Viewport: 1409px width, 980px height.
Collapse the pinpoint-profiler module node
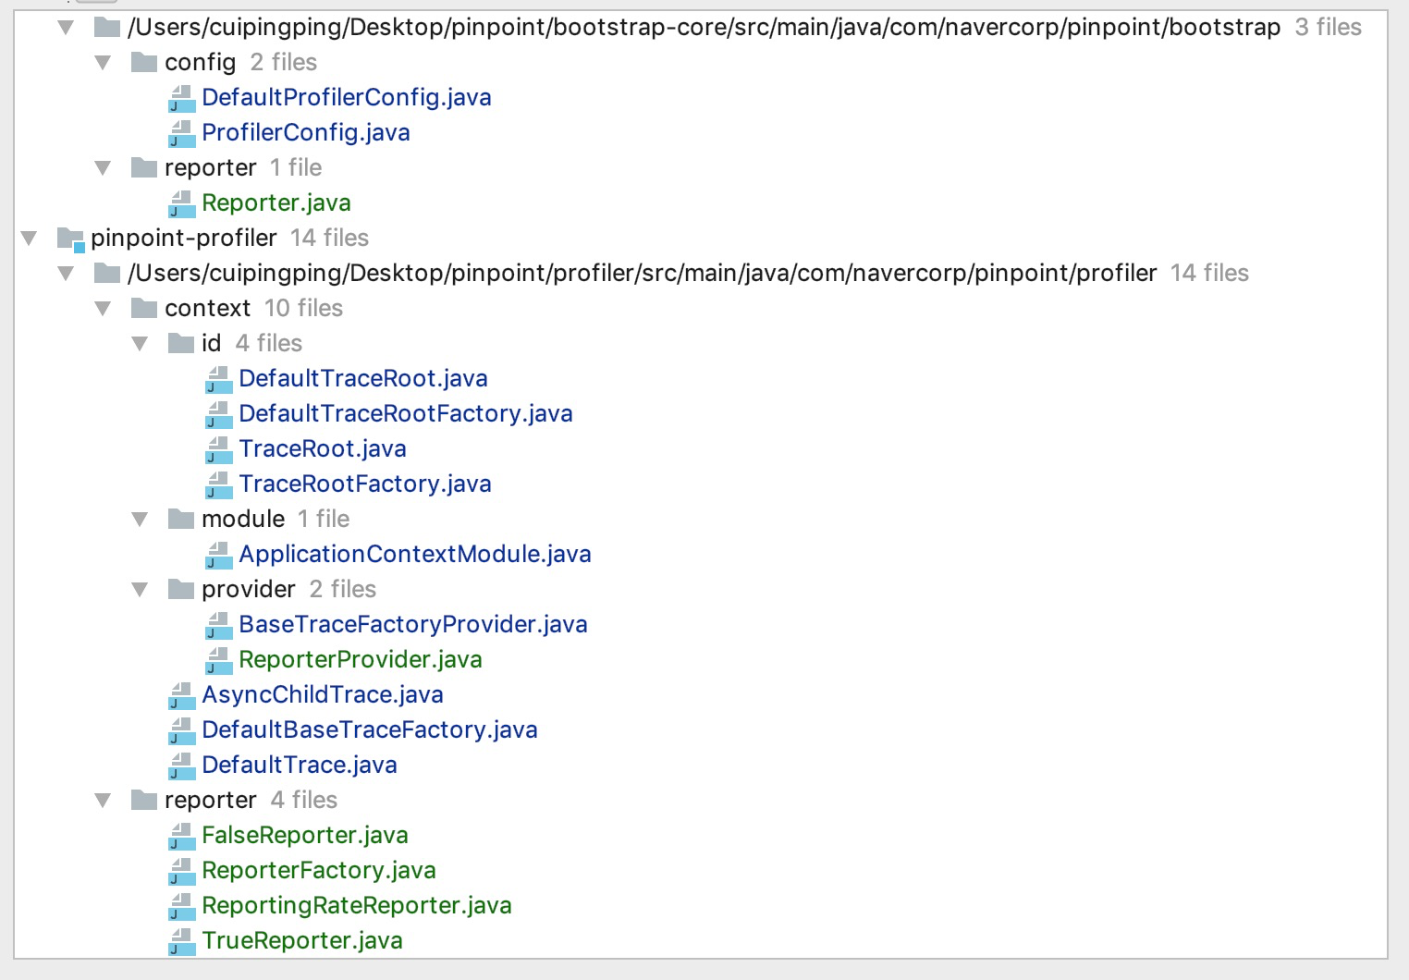29,239
